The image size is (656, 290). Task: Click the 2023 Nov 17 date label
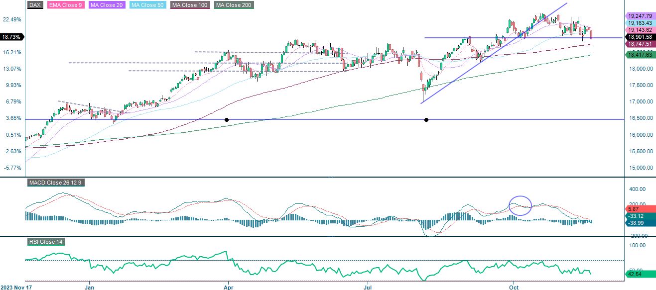click(x=15, y=287)
